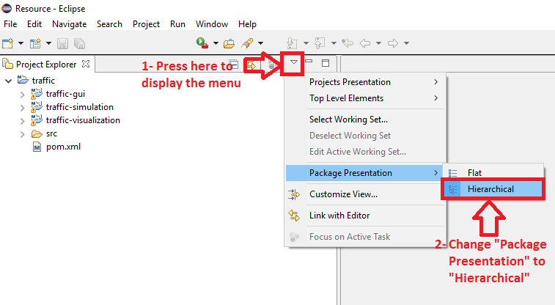
Task: Click the Eclipse logo in title bar
Action: [x=7, y=8]
